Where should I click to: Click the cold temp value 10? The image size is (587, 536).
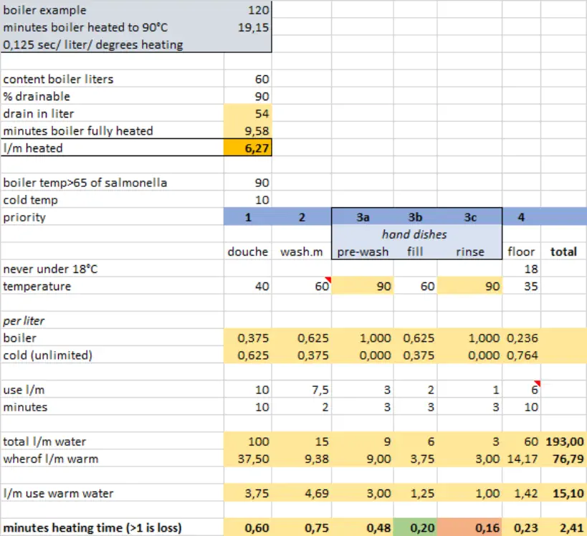click(x=248, y=200)
